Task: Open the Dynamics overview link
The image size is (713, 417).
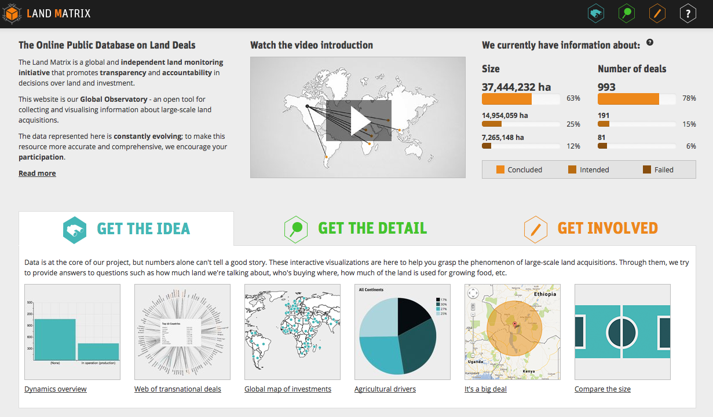Action: point(56,389)
